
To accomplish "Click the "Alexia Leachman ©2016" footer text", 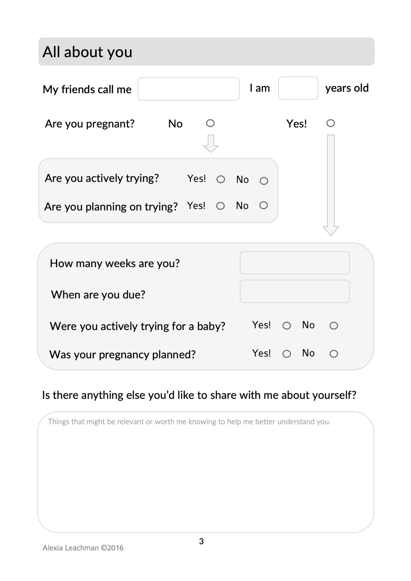I will (x=83, y=548).
